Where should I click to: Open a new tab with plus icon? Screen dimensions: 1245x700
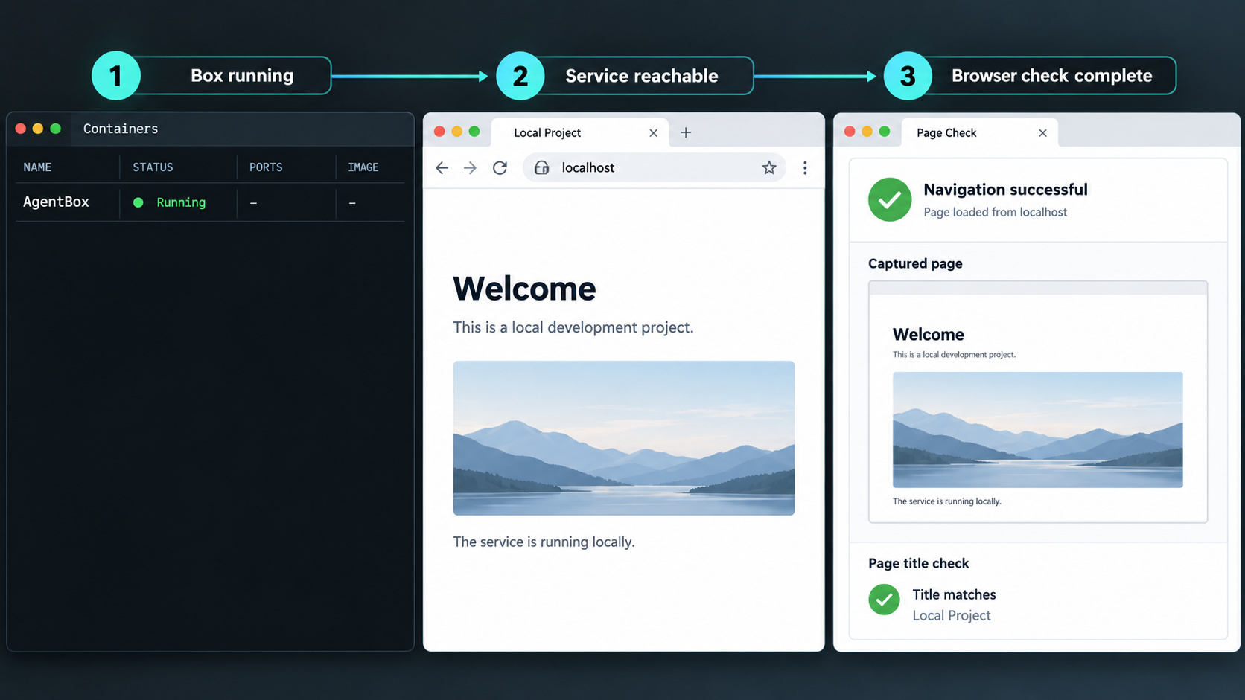tap(686, 132)
